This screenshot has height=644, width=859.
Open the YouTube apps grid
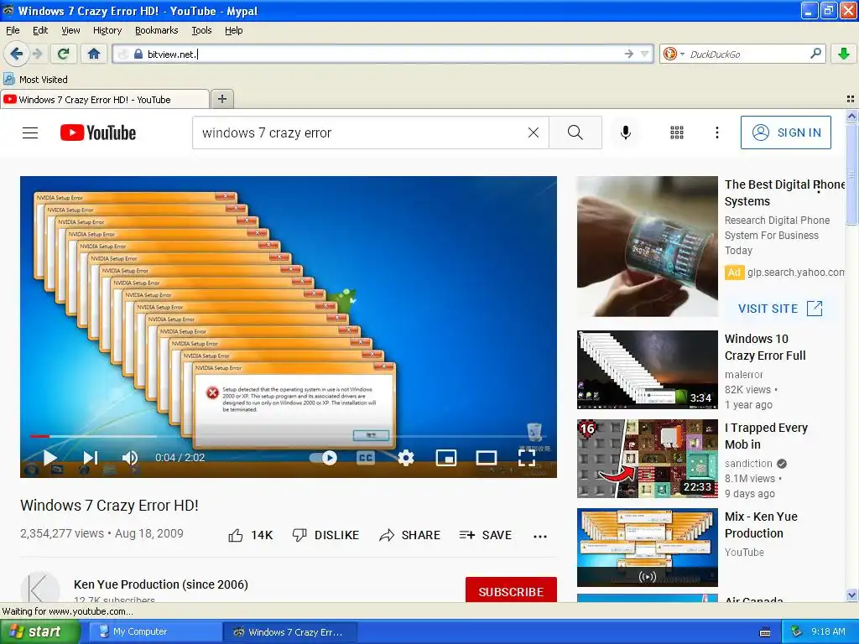677,132
